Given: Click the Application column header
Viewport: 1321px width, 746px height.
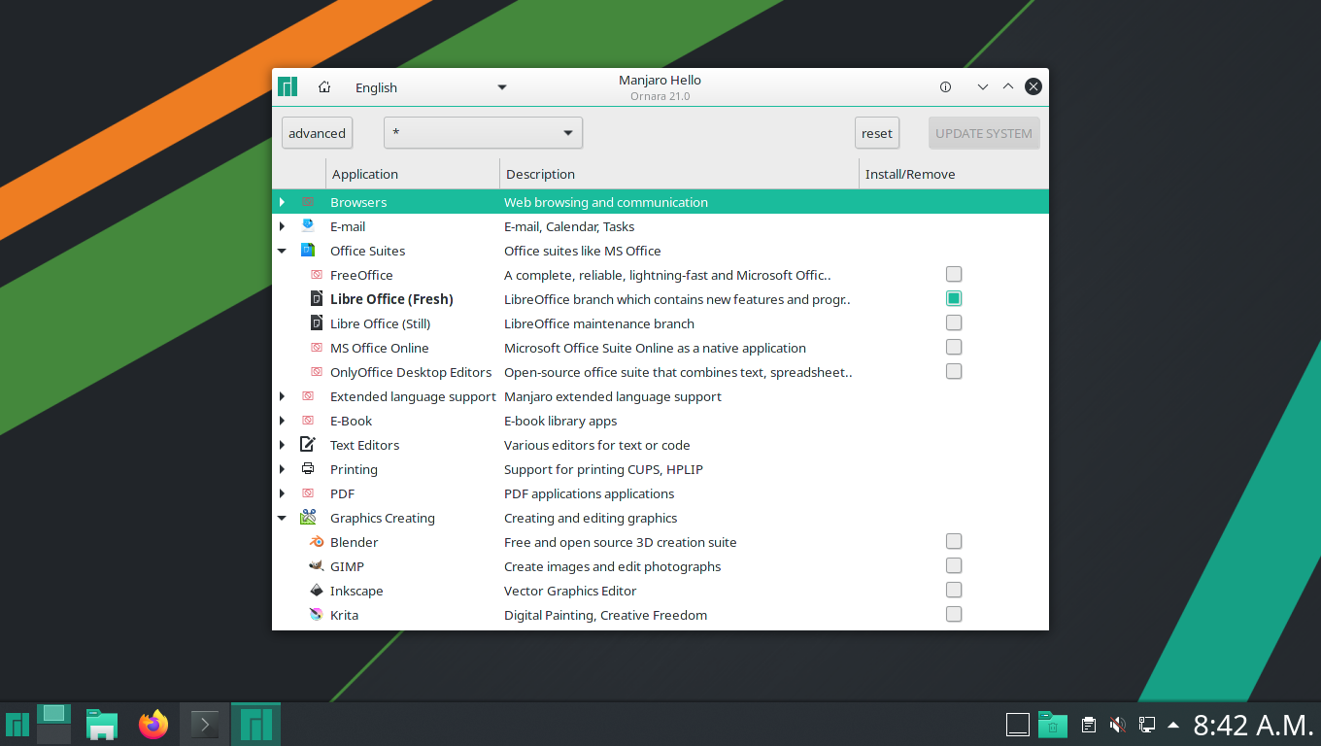Looking at the screenshot, I should pos(413,174).
